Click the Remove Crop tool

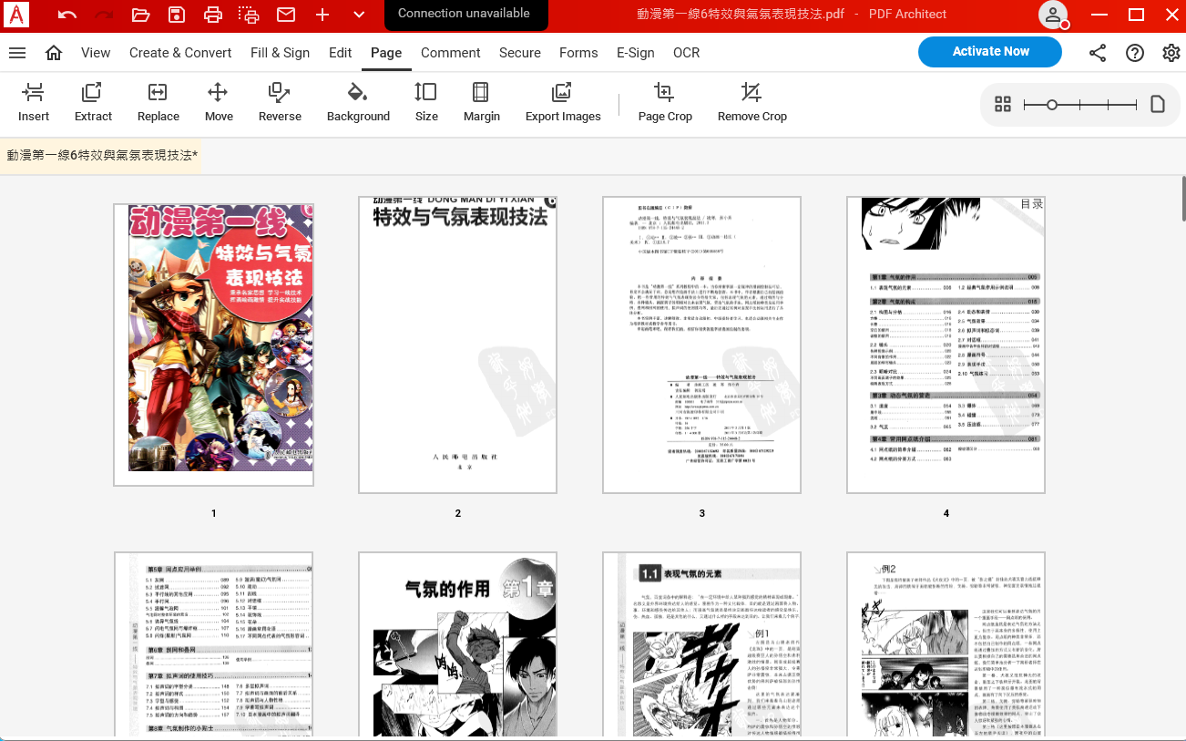click(x=751, y=102)
